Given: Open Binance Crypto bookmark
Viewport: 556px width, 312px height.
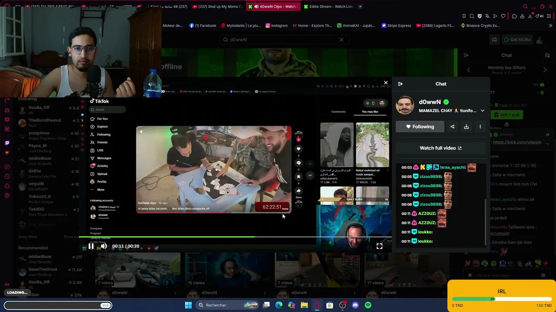Looking at the screenshot, I should (480, 26).
